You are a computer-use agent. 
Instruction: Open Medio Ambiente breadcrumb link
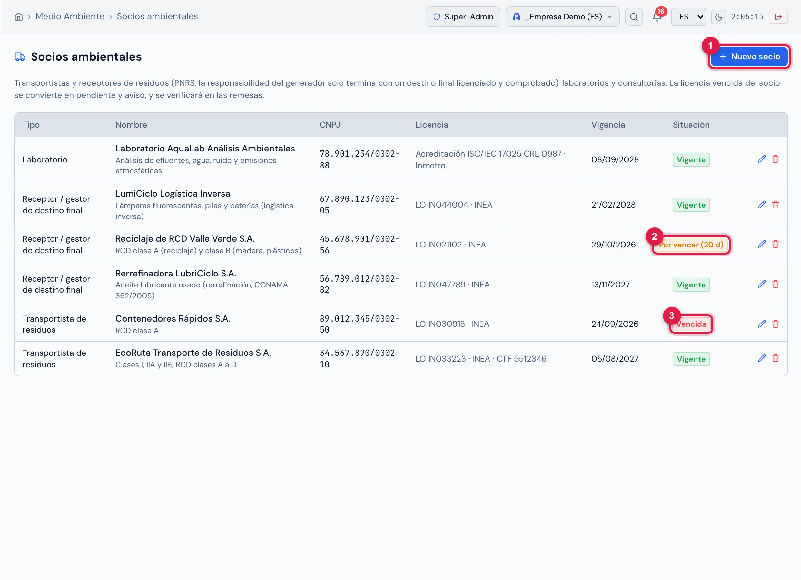(70, 16)
